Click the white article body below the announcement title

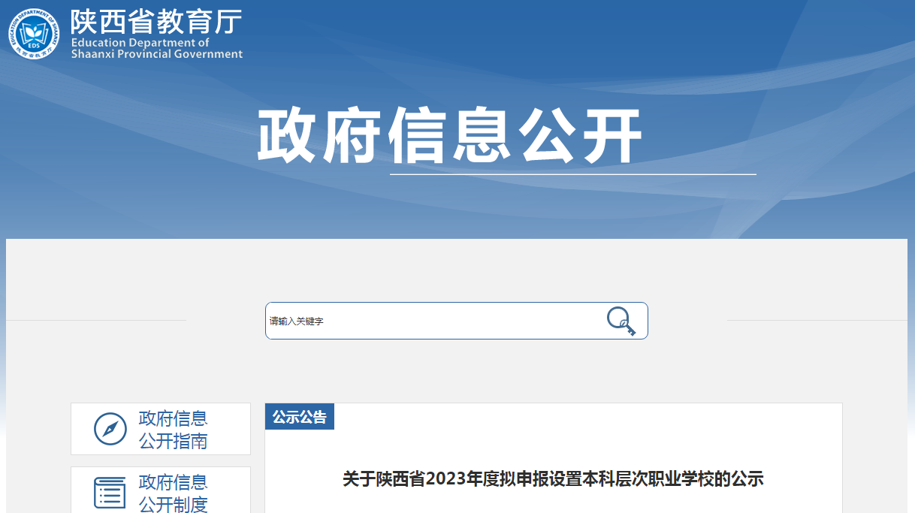point(553,503)
